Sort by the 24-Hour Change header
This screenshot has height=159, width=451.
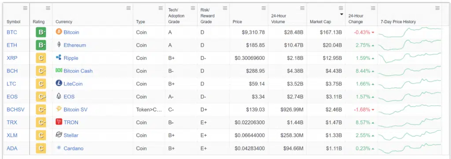[x=356, y=19]
